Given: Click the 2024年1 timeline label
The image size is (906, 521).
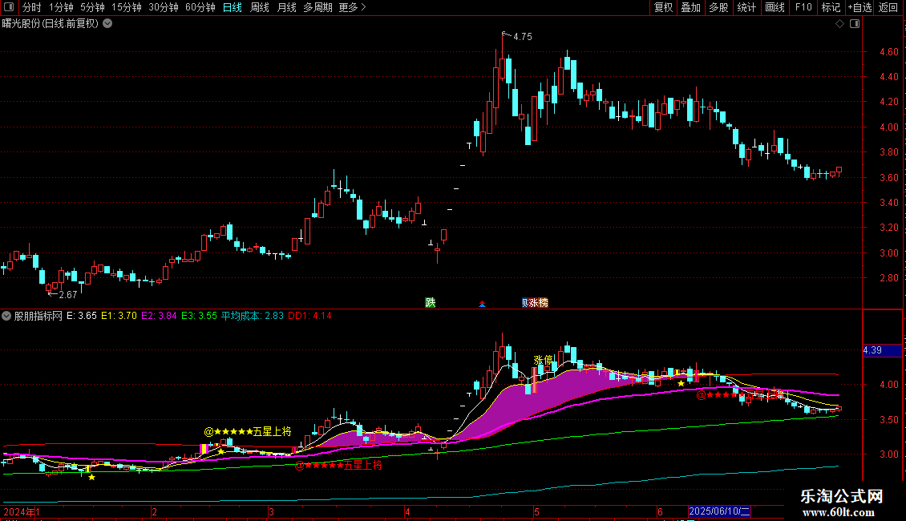Looking at the screenshot, I should pos(22,511).
